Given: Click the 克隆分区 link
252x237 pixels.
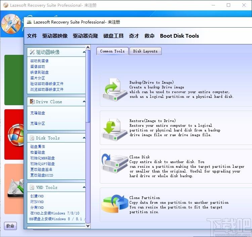Looking at the screenshot, I should pyautogui.click(x=38, y=123).
